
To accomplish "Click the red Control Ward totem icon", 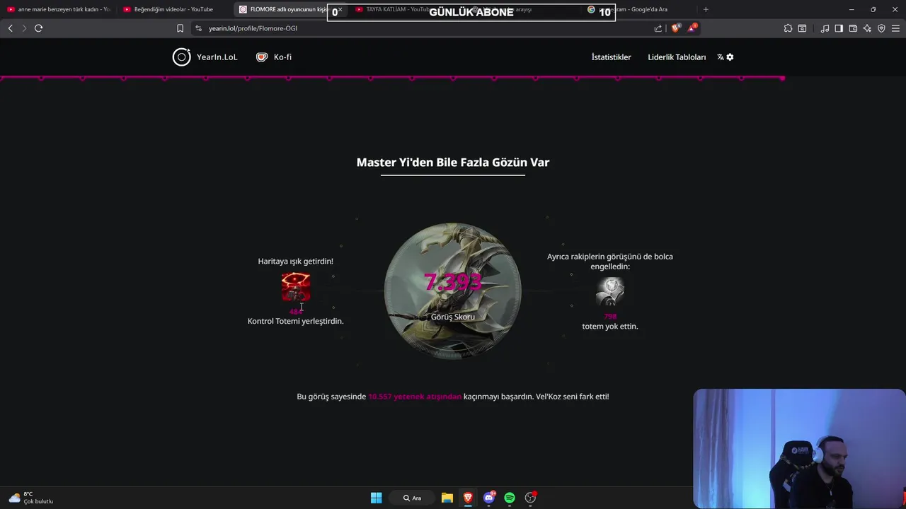I will point(296,287).
